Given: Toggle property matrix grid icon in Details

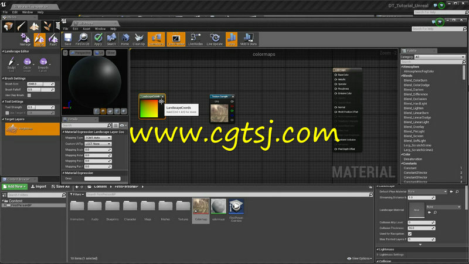Looking at the screenshot, I should coord(115,126).
